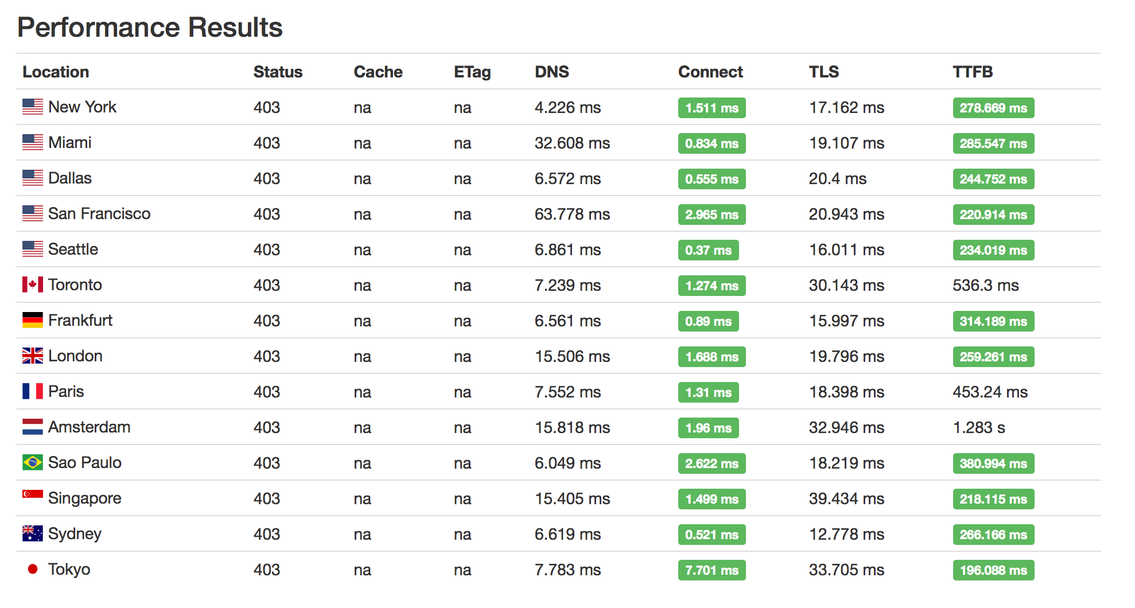The width and height of the screenshot is (1135, 608).
Task: Click the Brazilian flag beside Sao Paulo
Action: click(x=33, y=462)
